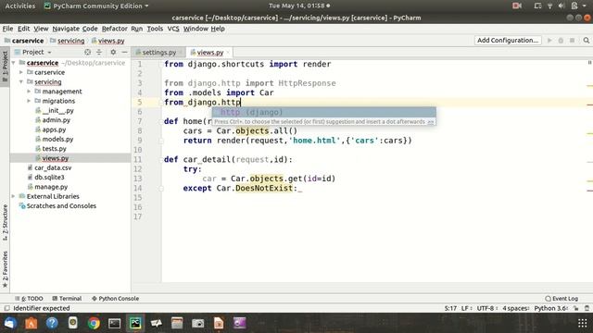
Task: Hide the Project panel with minus icon
Action: coord(124,52)
